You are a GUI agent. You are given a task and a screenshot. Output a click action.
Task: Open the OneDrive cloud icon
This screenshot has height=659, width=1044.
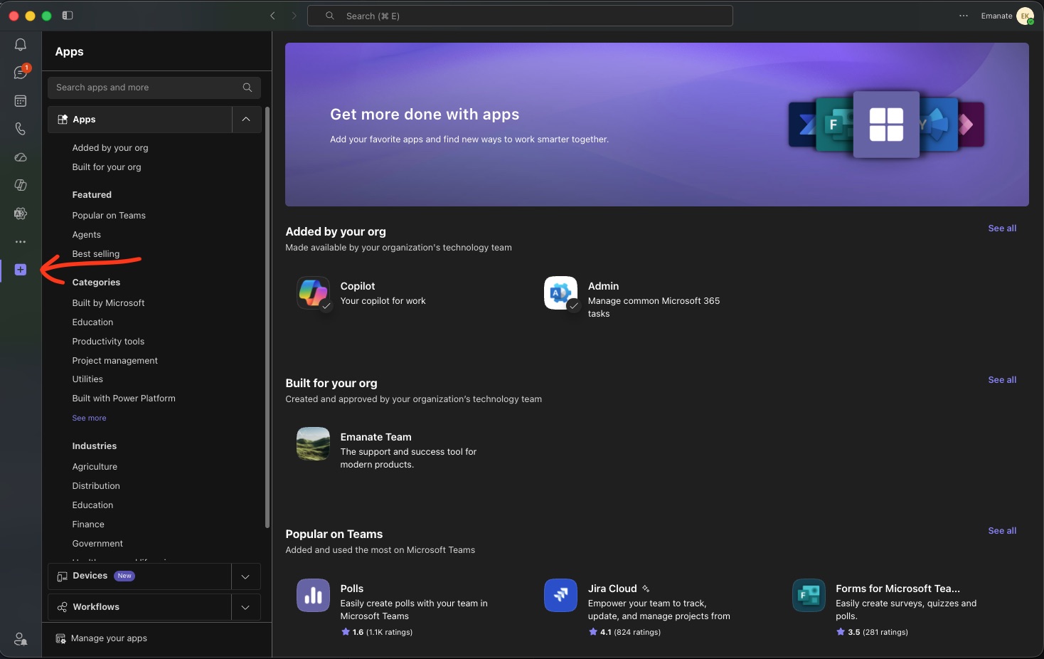[21, 157]
